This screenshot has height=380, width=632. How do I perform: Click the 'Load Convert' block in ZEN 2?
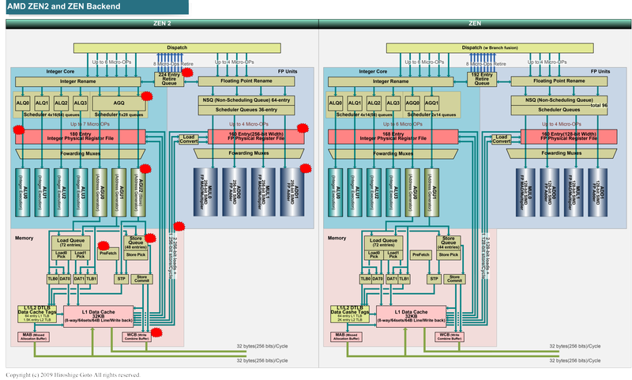189,139
